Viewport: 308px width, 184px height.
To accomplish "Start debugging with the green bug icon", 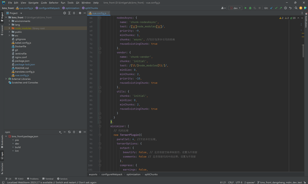I will (250, 8).
